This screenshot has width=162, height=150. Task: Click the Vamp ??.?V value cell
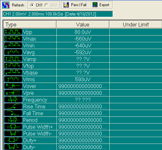pos(83,59)
